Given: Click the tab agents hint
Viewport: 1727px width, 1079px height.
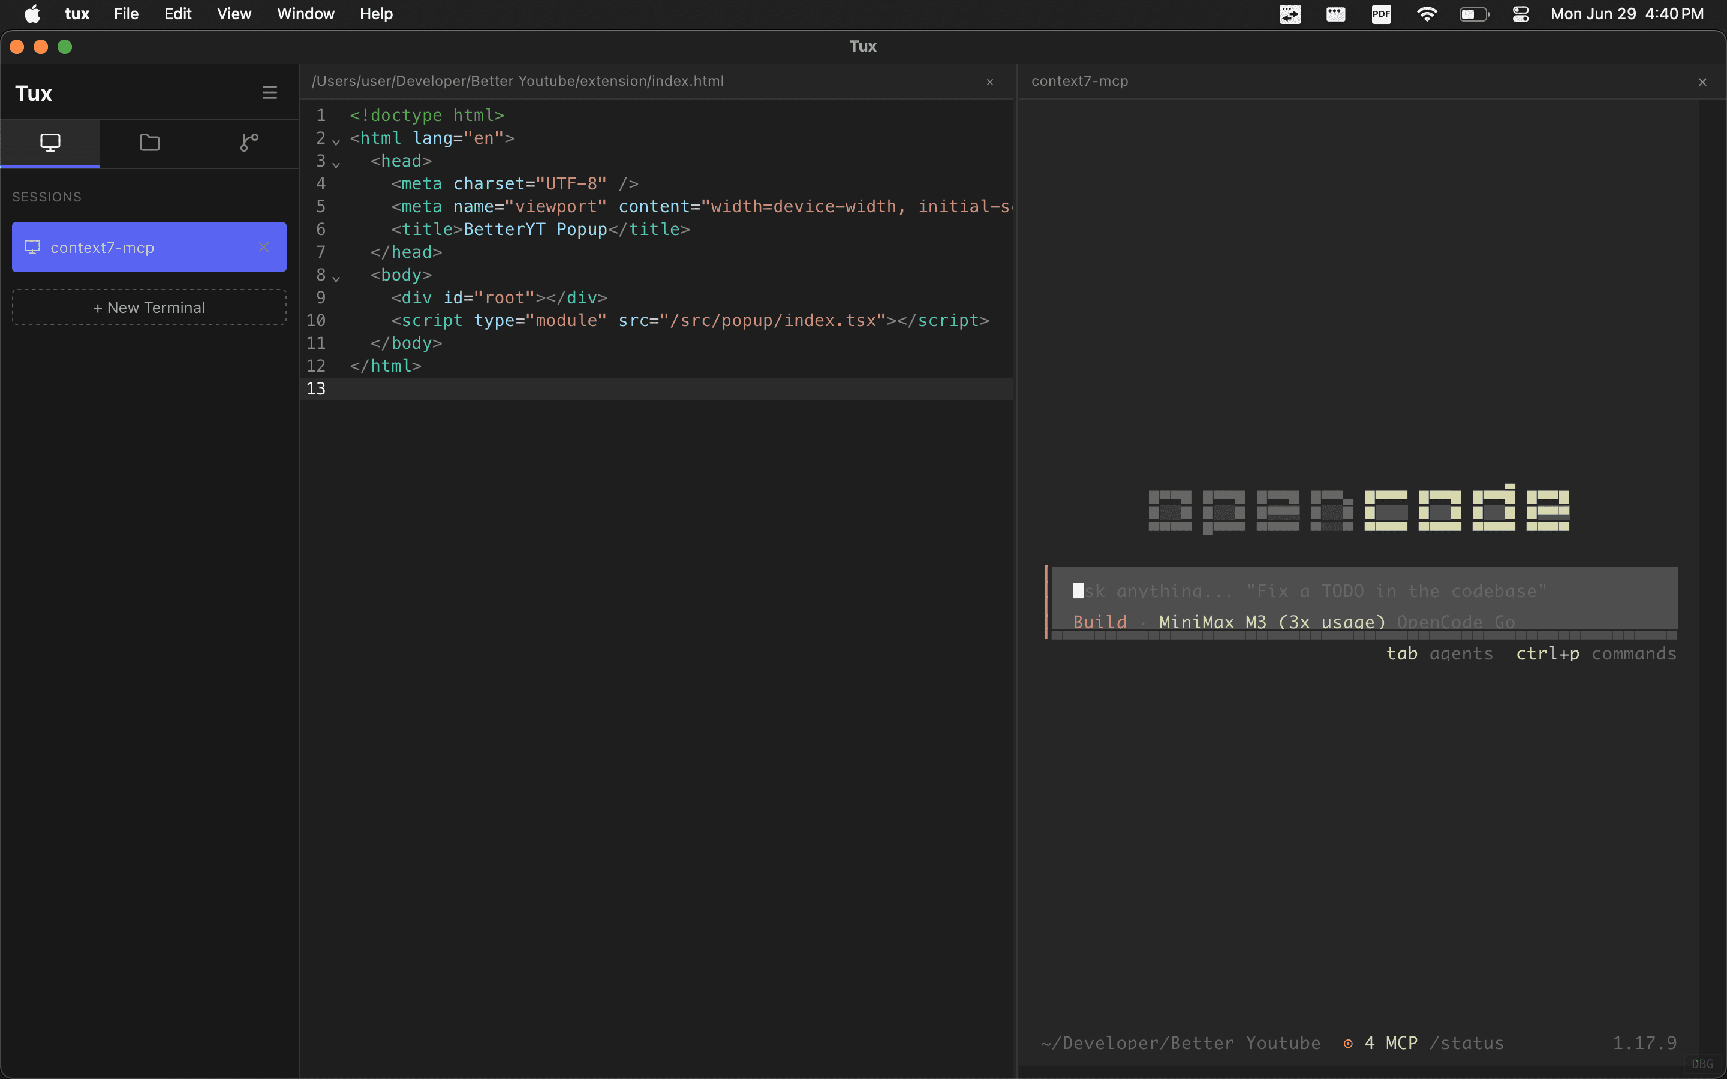Looking at the screenshot, I should pyautogui.click(x=1439, y=653).
